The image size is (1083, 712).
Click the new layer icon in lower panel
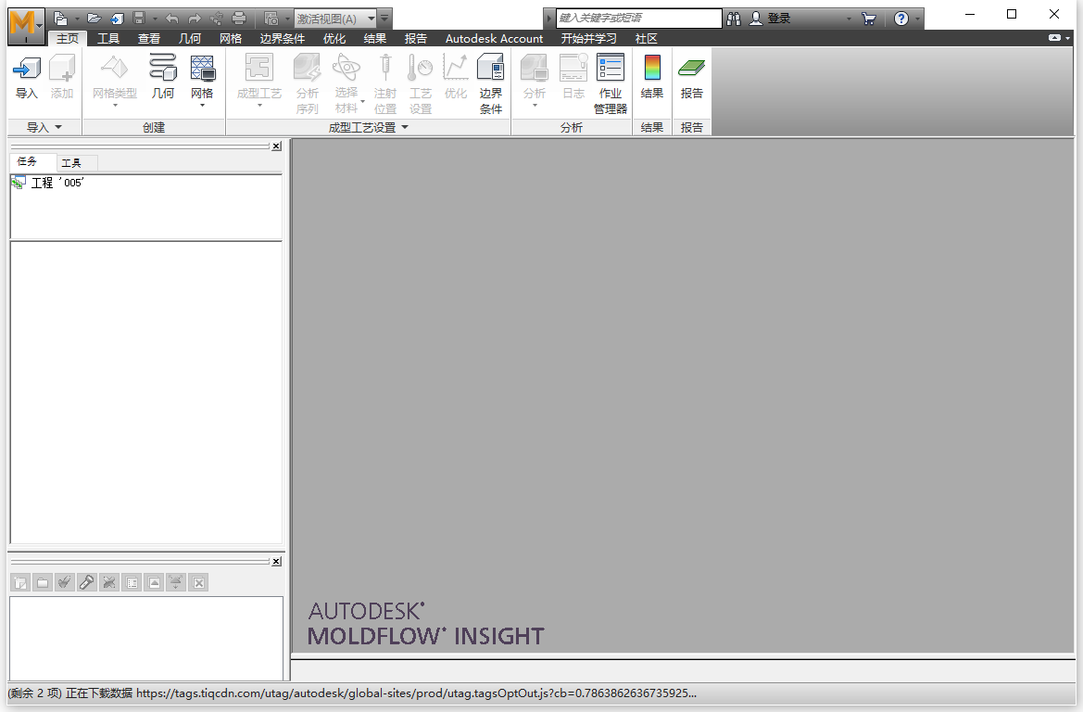click(20, 583)
